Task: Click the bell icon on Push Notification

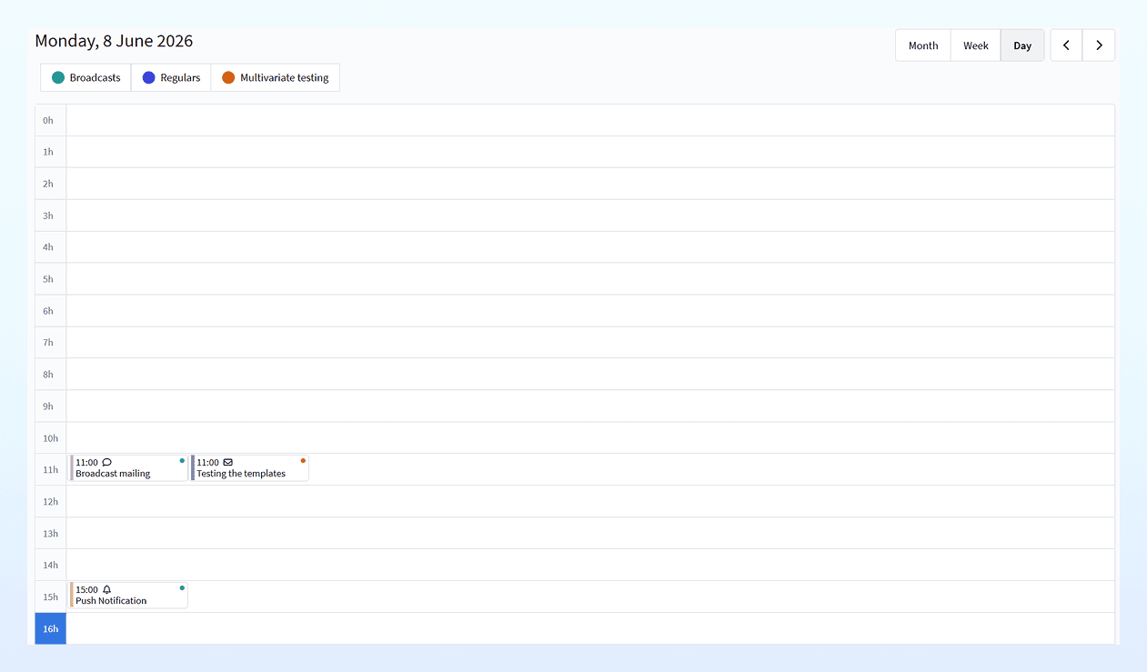Action: (x=107, y=590)
